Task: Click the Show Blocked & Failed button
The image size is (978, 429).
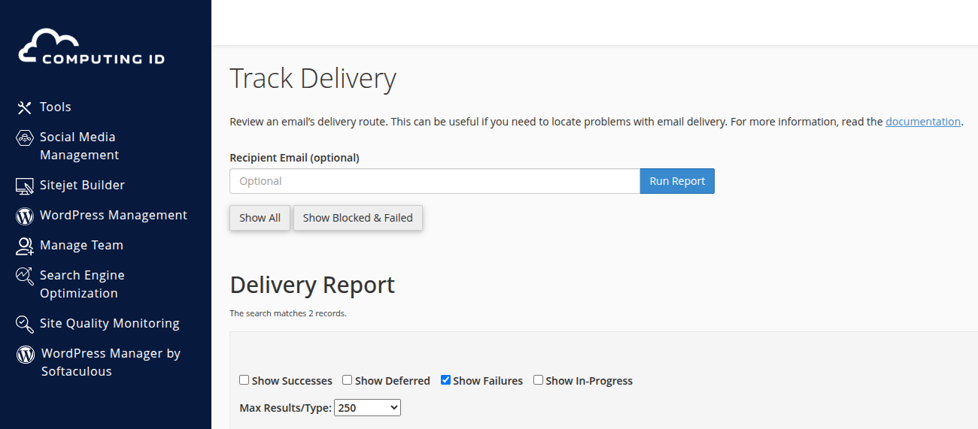Action: pos(358,218)
